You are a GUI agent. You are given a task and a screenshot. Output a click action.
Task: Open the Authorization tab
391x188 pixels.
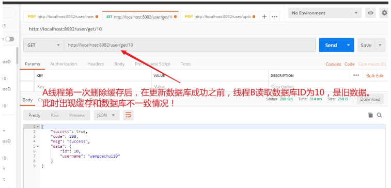[64, 64]
